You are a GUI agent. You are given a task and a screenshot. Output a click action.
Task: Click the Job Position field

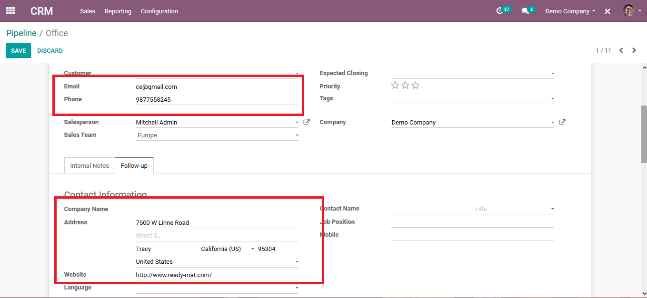[x=473, y=222]
